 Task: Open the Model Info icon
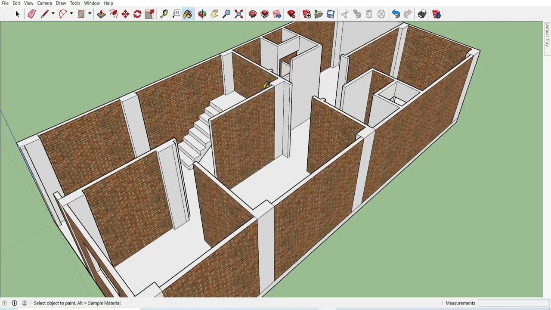pos(436,14)
